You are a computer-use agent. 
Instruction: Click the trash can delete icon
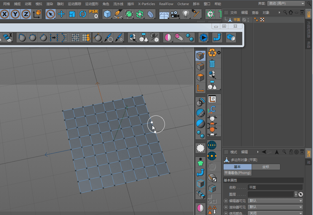click(212, 64)
